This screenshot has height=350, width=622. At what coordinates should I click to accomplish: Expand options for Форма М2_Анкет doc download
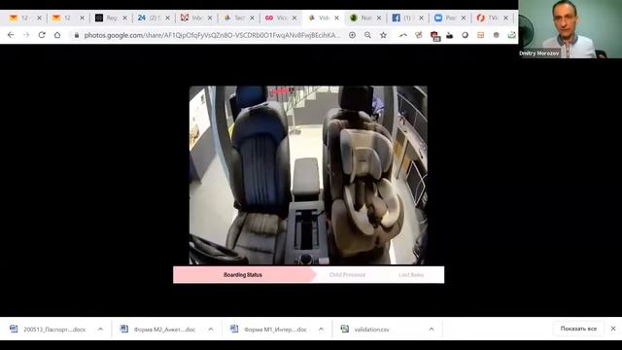211,329
